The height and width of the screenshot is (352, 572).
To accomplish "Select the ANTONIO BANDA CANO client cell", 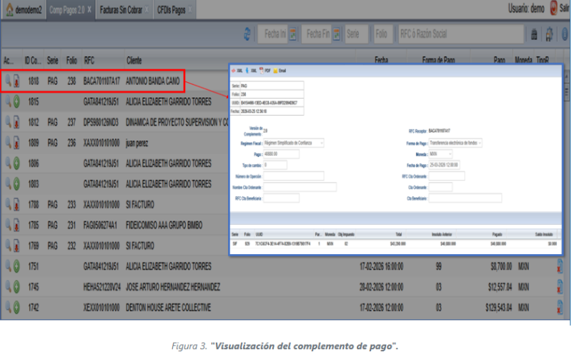I will click(x=153, y=81).
